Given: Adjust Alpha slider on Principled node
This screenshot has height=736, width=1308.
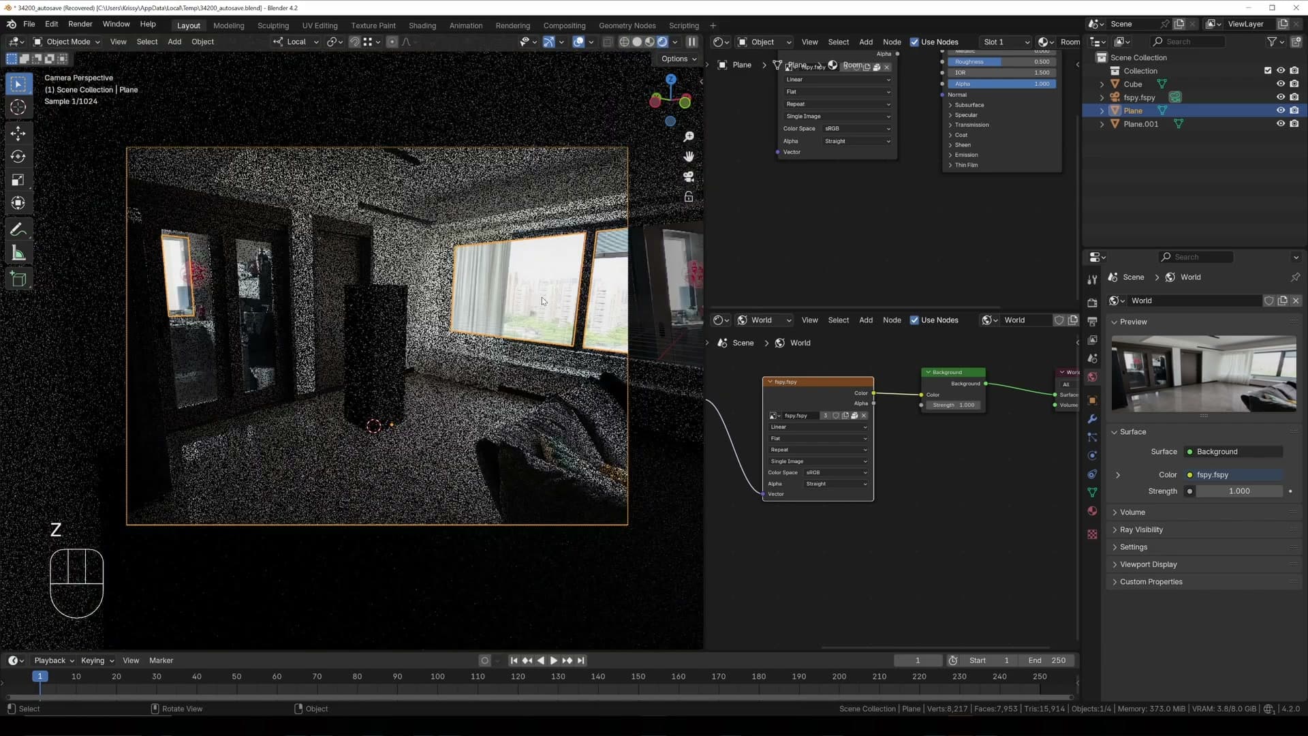Looking at the screenshot, I should pyautogui.click(x=1001, y=84).
